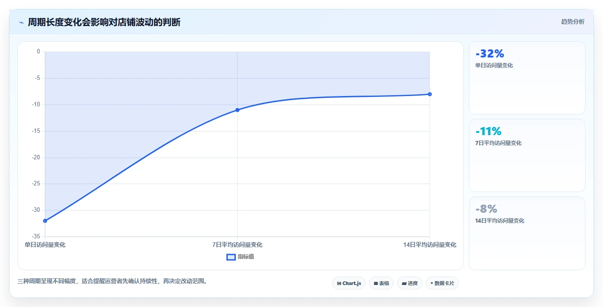
Task: Click the 进度 tag icon
Action: (x=404, y=284)
